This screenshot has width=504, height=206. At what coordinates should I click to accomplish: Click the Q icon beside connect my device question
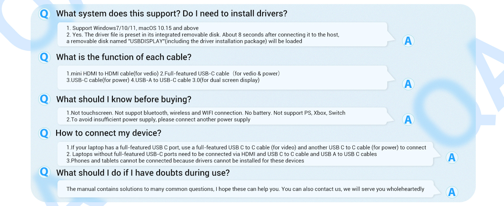click(44, 133)
